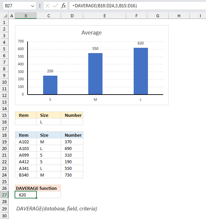Image resolution: width=206 pixels, height=219 pixels.
Task: Click the Insert Function fx icon
Action: (x=64, y=6)
